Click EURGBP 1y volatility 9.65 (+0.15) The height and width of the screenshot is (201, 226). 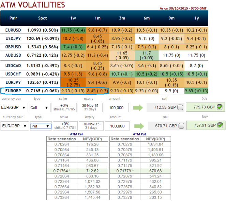pyautogui.click(x=196, y=91)
